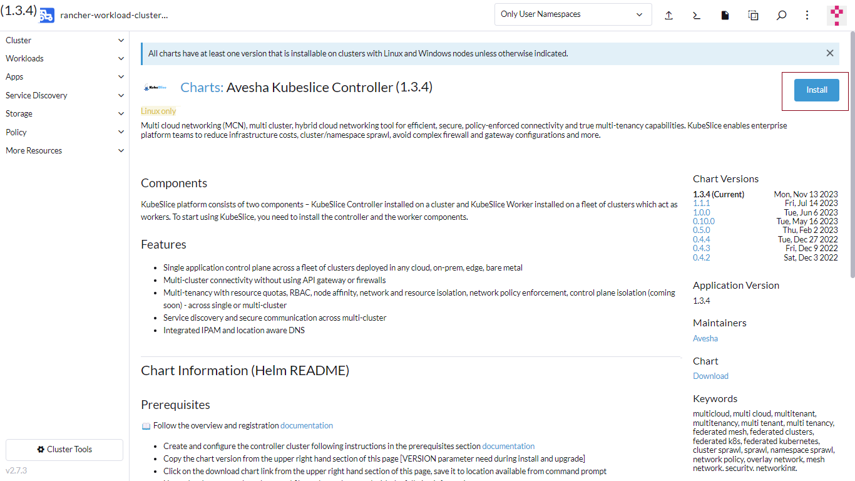Dismiss the Linux and Windows nodes banner

830,53
